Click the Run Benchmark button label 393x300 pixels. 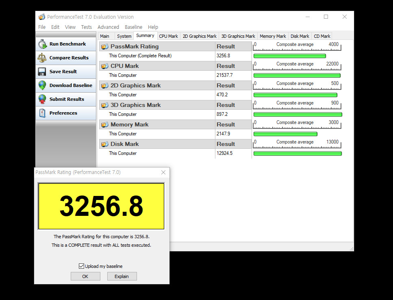pyautogui.click(x=68, y=44)
